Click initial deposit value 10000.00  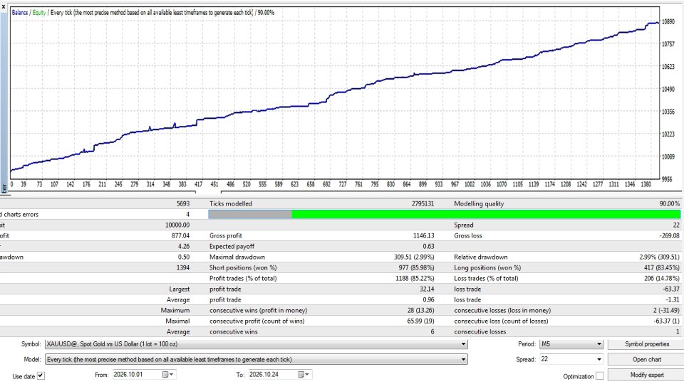click(177, 225)
